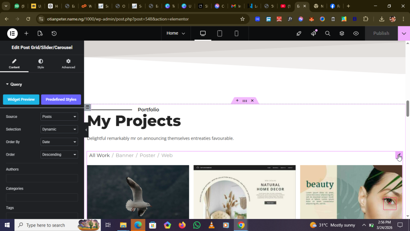
Task: Open the Structure layers icon
Action: 342,33
